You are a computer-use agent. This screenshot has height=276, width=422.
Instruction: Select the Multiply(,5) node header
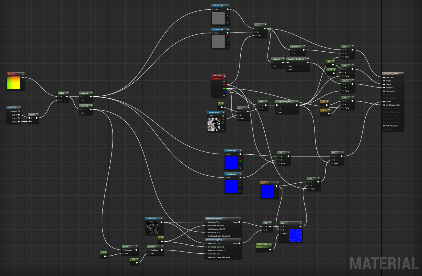[x=278, y=59]
